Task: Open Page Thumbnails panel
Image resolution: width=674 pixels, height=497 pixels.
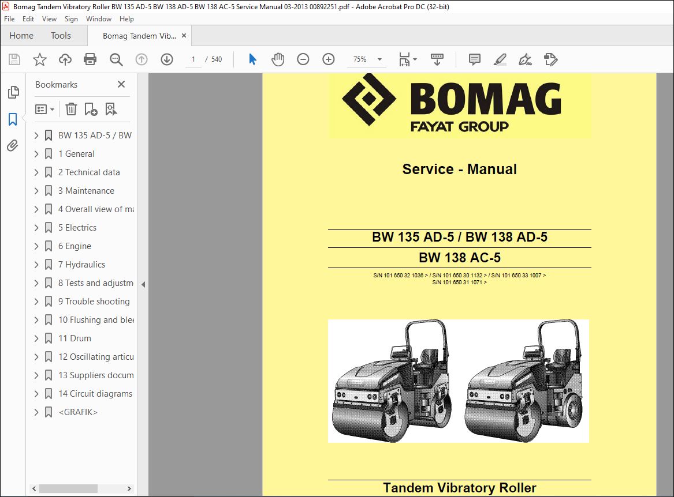Action: tap(13, 92)
